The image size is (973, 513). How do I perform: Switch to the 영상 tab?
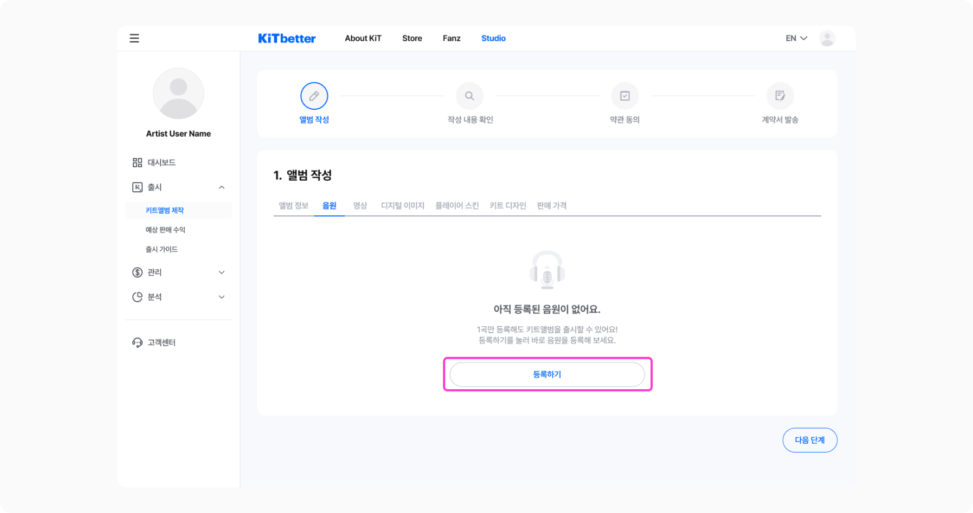[x=360, y=206]
